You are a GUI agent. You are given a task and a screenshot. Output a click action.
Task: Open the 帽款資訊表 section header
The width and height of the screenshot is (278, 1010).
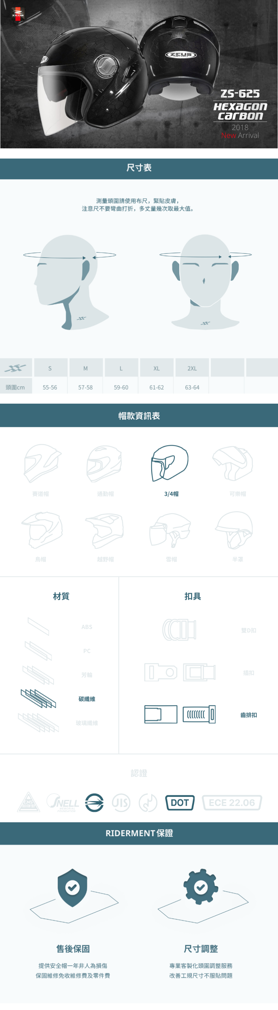pyautogui.click(x=139, y=415)
